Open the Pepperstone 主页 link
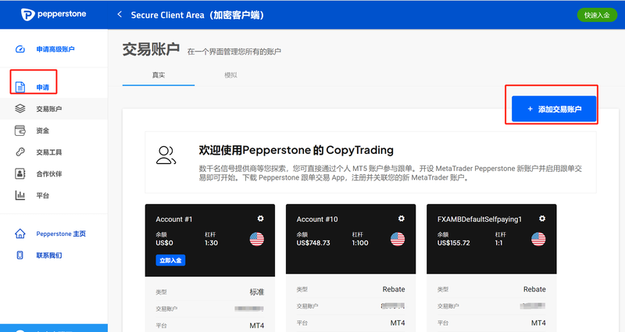The image size is (625, 332). click(60, 234)
